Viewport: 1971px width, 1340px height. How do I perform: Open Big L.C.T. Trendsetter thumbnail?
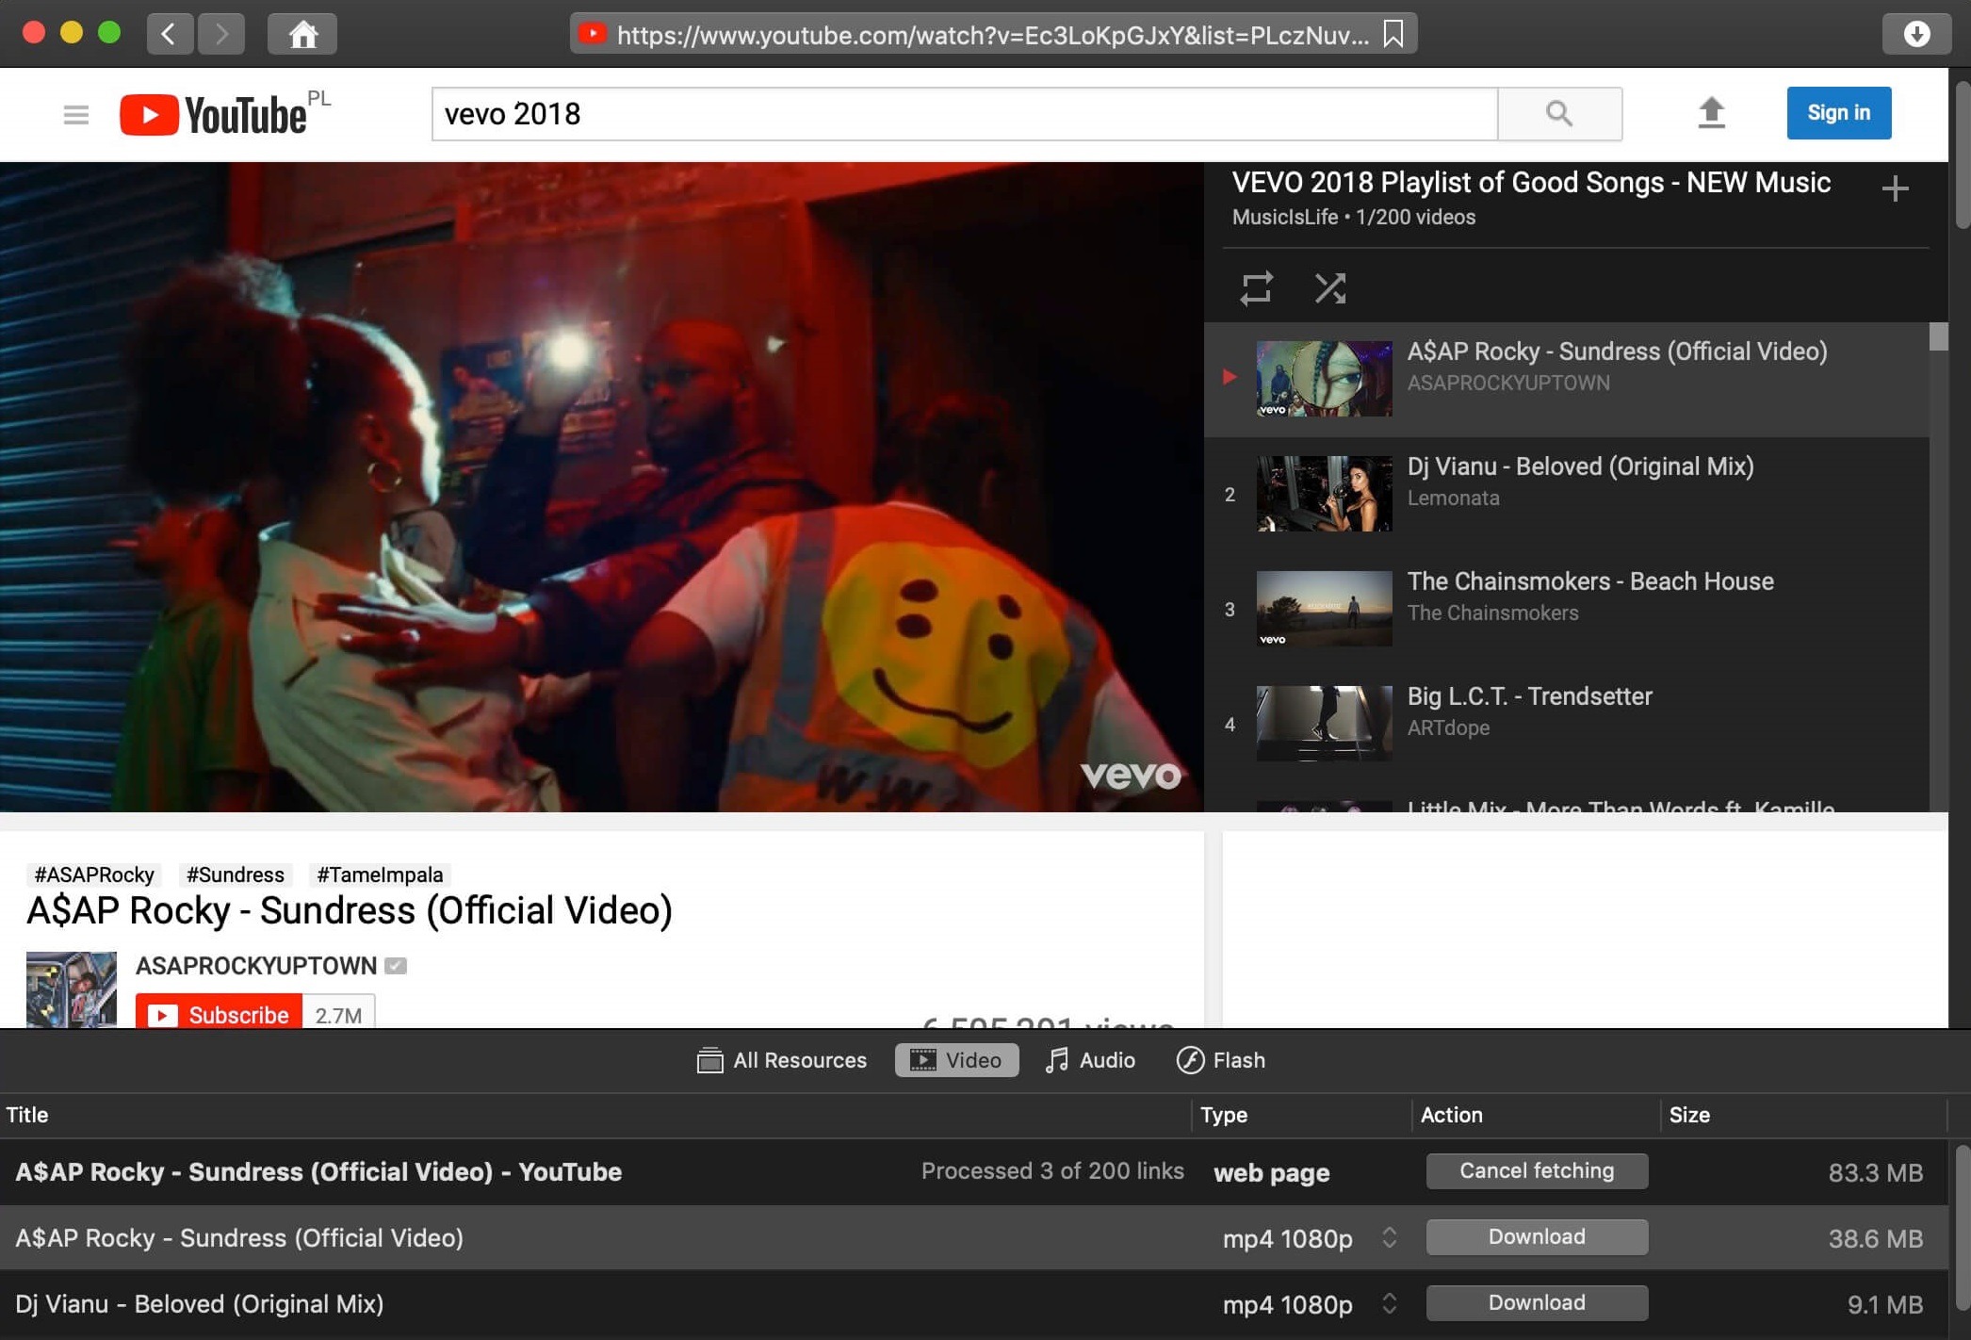click(1324, 724)
